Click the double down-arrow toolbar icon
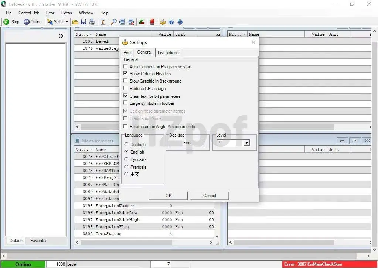Viewport: 378px width, 268px height. pos(103,22)
